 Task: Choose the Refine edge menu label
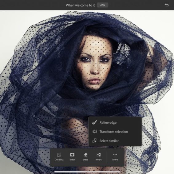[x=108, y=123]
